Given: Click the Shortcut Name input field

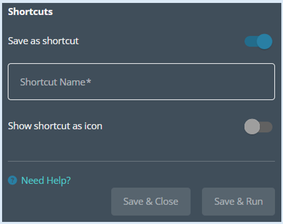Looking at the screenshot, I should click(141, 82).
